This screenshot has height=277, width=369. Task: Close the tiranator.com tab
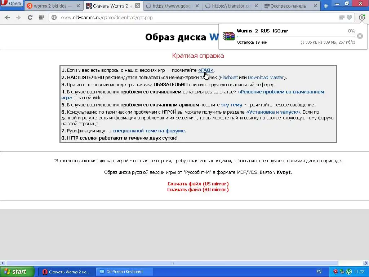[x=256, y=6]
